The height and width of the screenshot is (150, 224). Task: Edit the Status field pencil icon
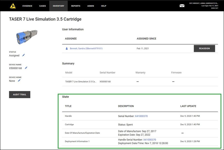(23, 55)
